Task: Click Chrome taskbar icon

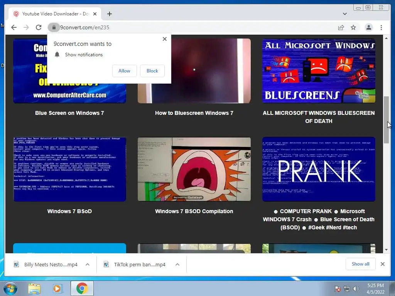Action: pyautogui.click(x=82, y=288)
